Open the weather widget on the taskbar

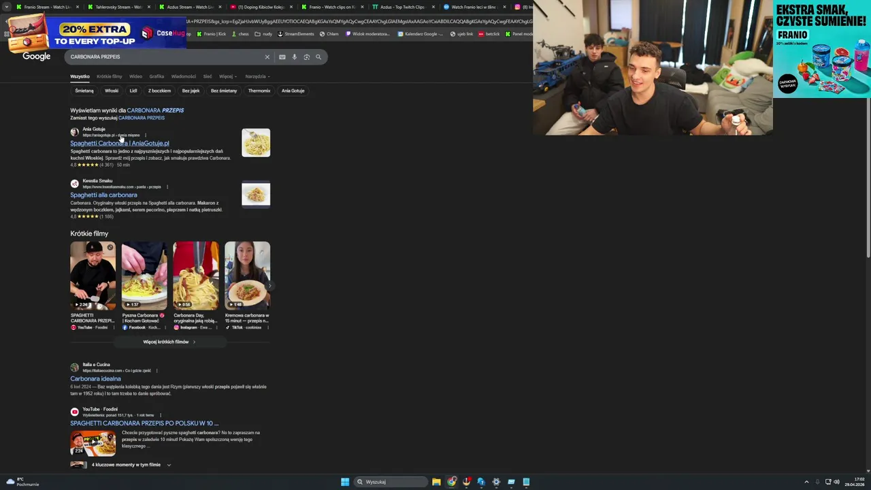pyautogui.click(x=23, y=482)
